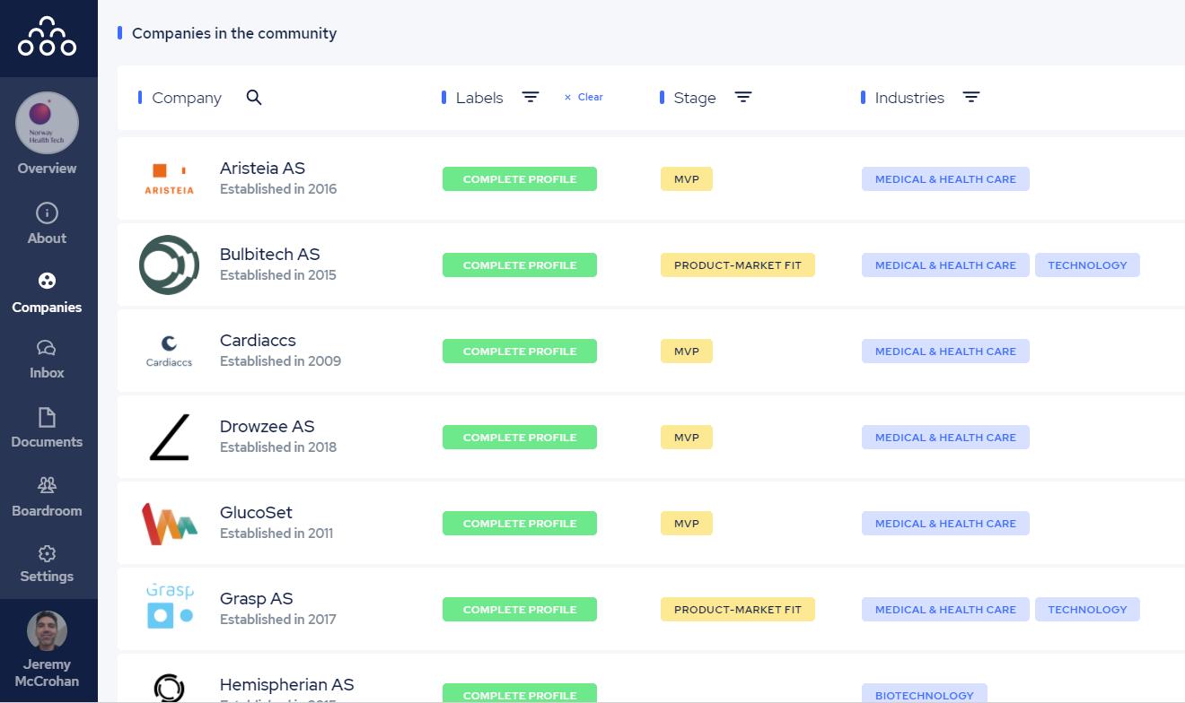Open the Companies section
The image size is (1185, 703).
47,293
